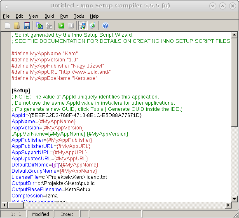The width and height of the screenshot is (239, 218).
Task: Open the Run menu
Action: click(x=64, y=16)
